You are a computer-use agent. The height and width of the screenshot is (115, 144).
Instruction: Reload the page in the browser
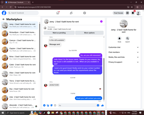click(11, 7)
